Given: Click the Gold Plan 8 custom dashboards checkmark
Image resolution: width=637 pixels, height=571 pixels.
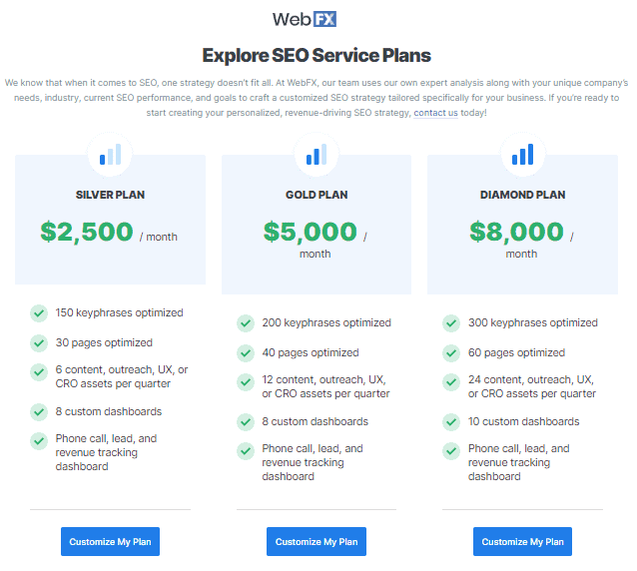Looking at the screenshot, I should tap(246, 422).
